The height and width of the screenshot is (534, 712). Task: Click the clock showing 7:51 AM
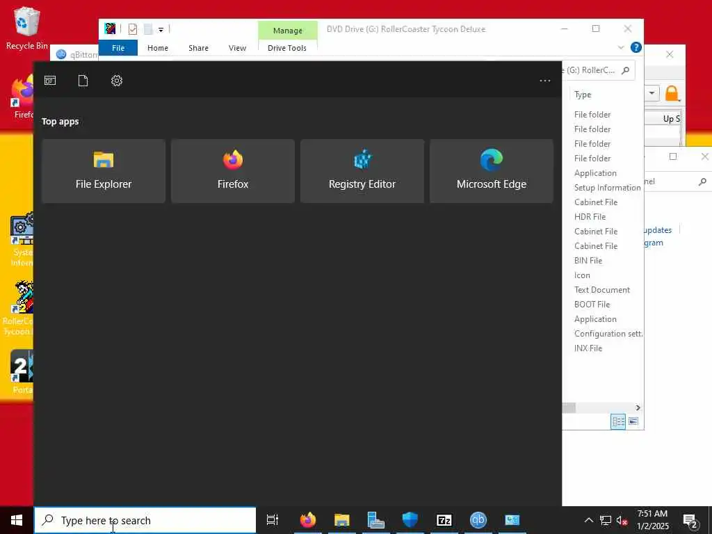point(652,520)
